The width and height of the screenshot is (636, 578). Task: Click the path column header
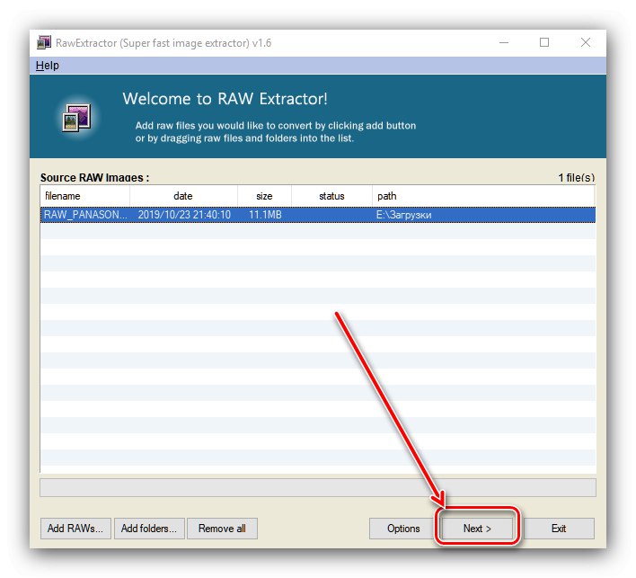click(483, 196)
